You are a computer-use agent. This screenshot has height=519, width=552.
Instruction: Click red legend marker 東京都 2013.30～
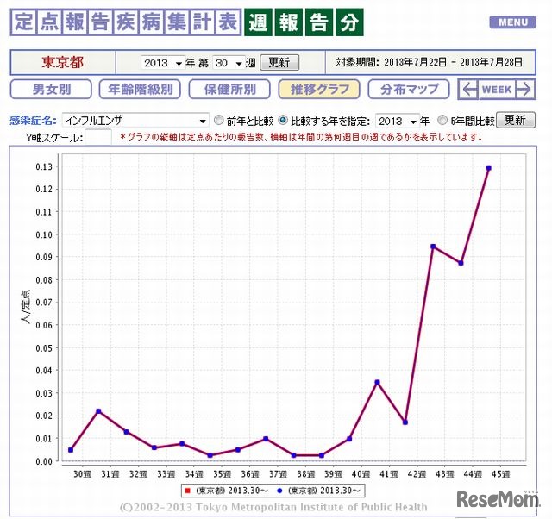point(188,491)
